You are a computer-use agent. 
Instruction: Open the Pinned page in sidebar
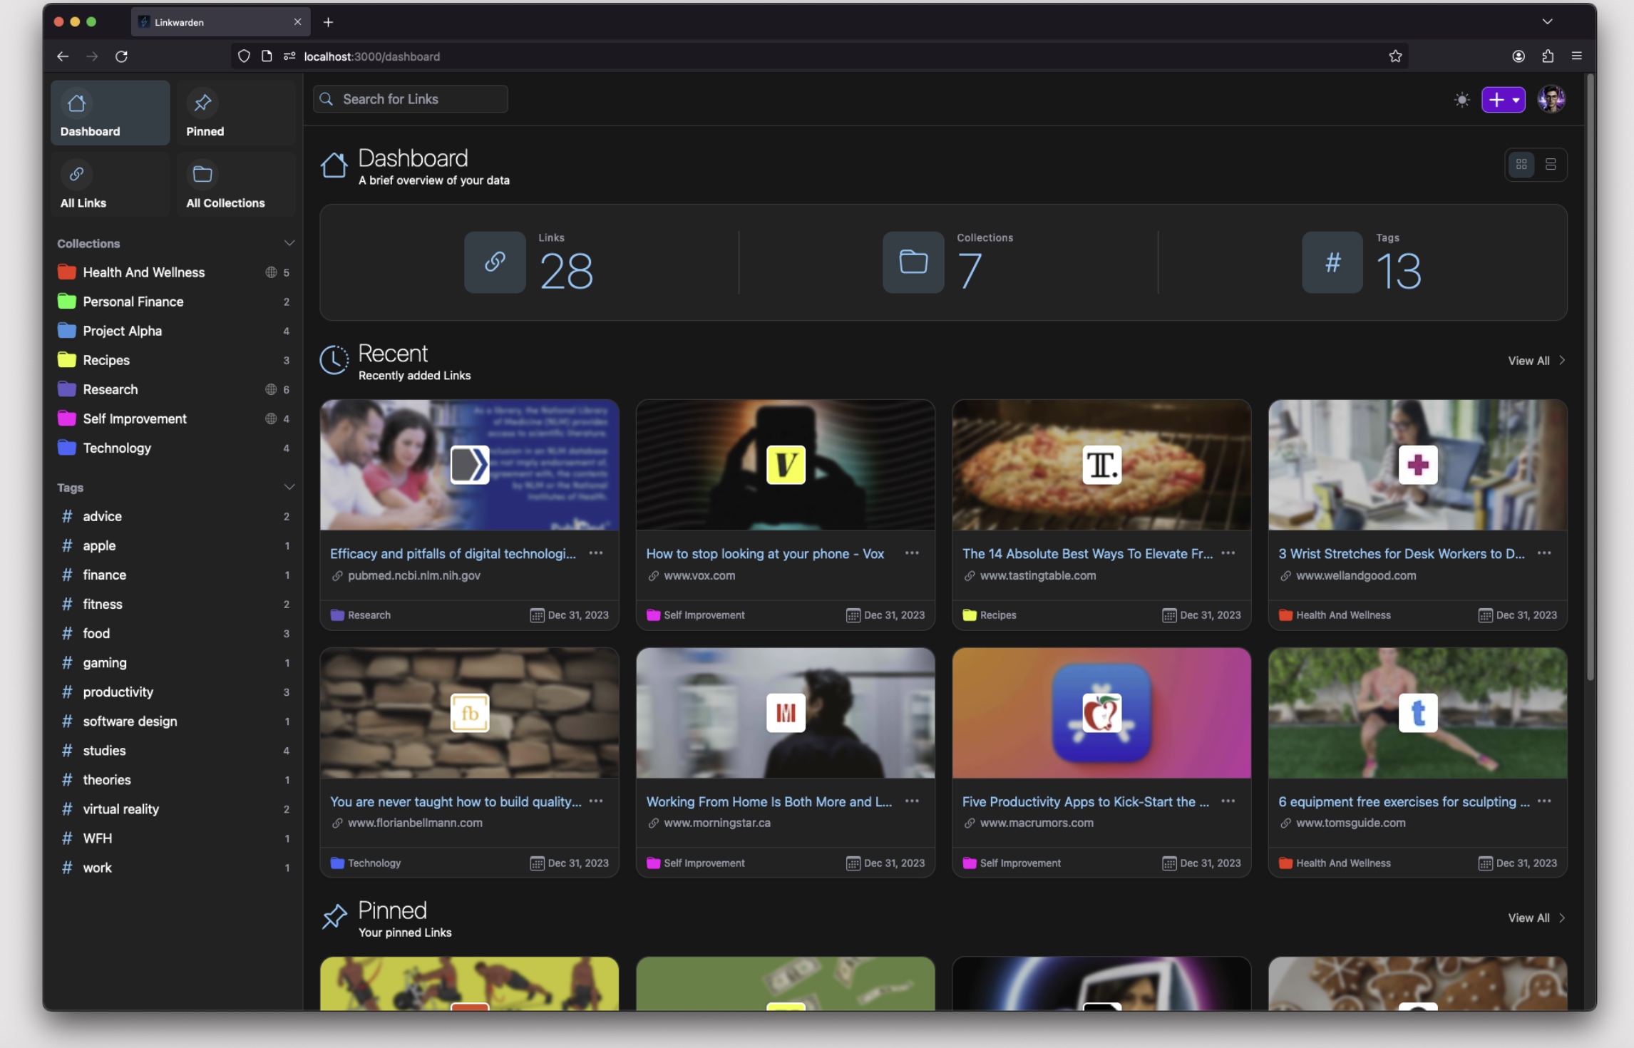pyautogui.click(x=236, y=113)
